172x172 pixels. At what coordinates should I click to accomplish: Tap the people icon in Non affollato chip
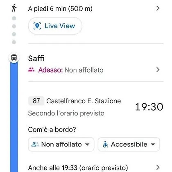click(35, 144)
